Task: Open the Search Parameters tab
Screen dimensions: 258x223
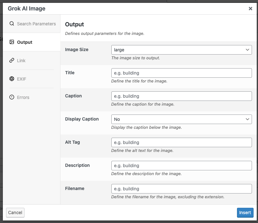Action: (31, 24)
